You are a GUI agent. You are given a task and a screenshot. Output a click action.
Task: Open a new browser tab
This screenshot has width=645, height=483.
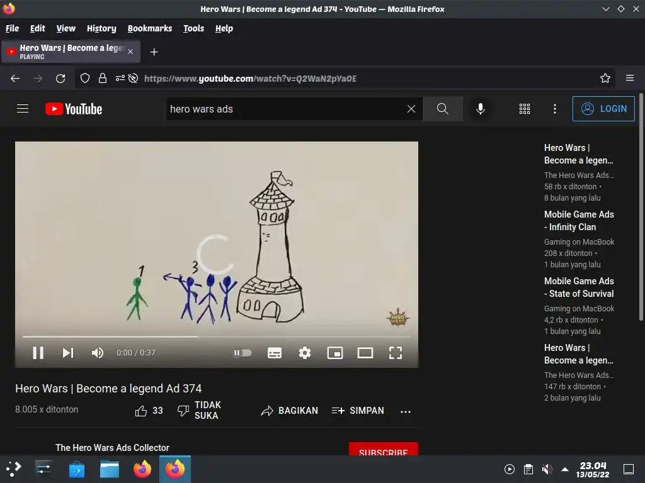(x=154, y=52)
